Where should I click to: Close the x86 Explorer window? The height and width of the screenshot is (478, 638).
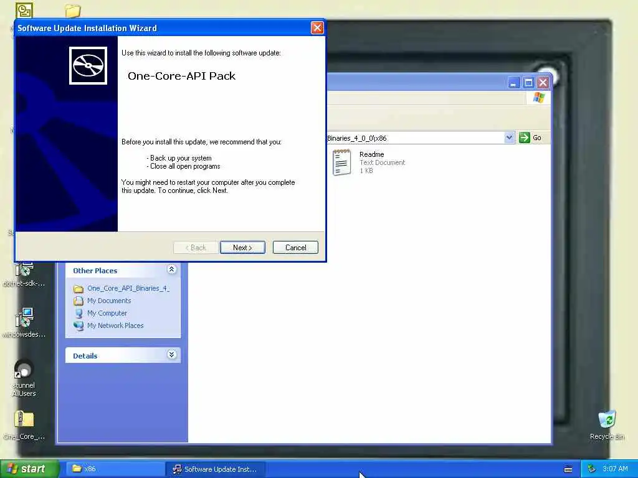pos(543,83)
